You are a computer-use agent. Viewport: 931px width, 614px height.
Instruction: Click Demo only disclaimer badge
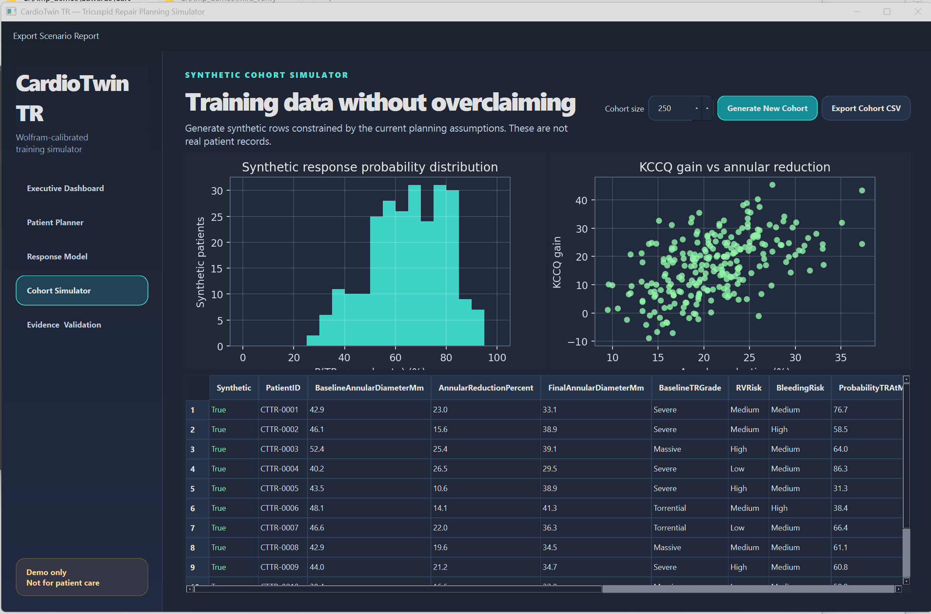click(x=82, y=577)
